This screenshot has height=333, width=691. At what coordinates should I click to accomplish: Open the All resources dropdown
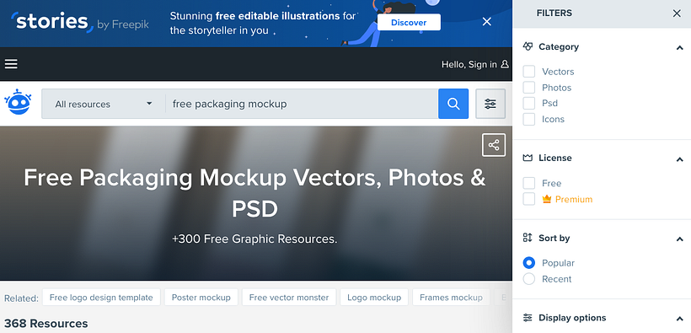click(x=103, y=104)
